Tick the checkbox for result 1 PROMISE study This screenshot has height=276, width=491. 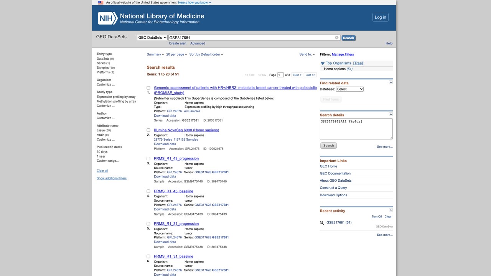148,88
